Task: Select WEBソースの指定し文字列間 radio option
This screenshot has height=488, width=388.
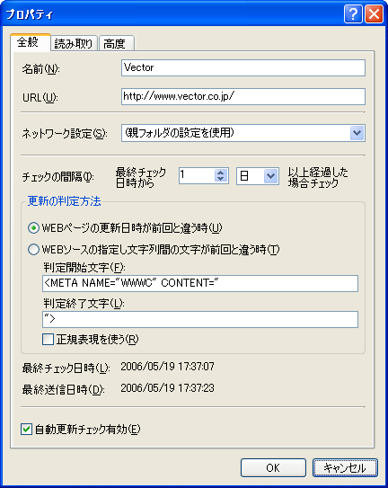Action: pyautogui.click(x=33, y=250)
